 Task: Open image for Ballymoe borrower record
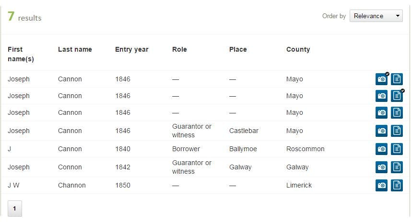click(x=381, y=149)
